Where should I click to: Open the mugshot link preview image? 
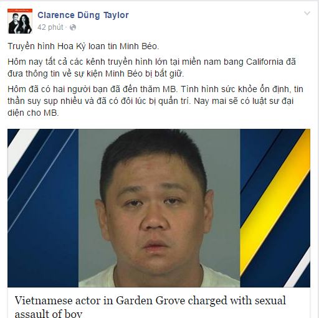point(159,208)
